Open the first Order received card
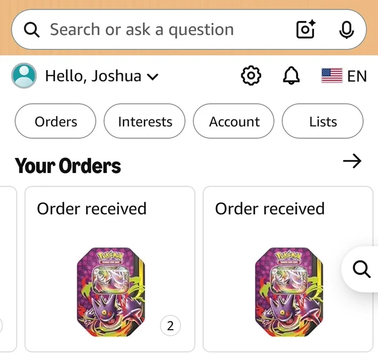 (x=110, y=269)
